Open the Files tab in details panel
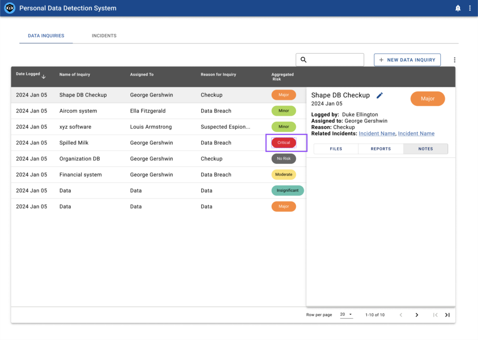The width and height of the screenshot is (478, 340). click(x=336, y=149)
